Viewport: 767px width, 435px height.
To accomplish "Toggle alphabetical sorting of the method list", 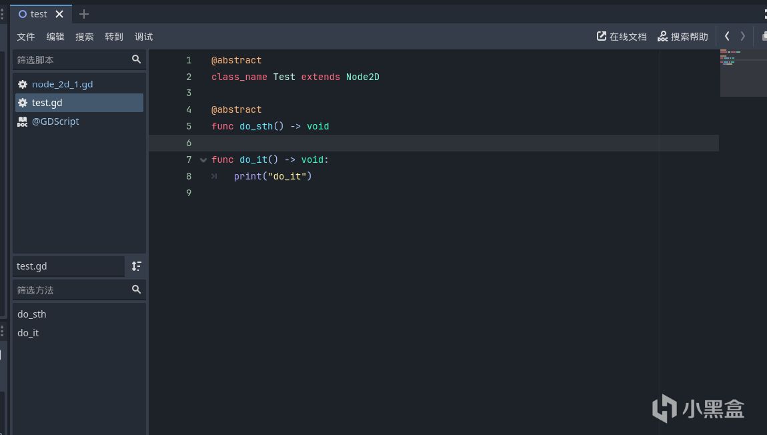I will [x=136, y=266].
